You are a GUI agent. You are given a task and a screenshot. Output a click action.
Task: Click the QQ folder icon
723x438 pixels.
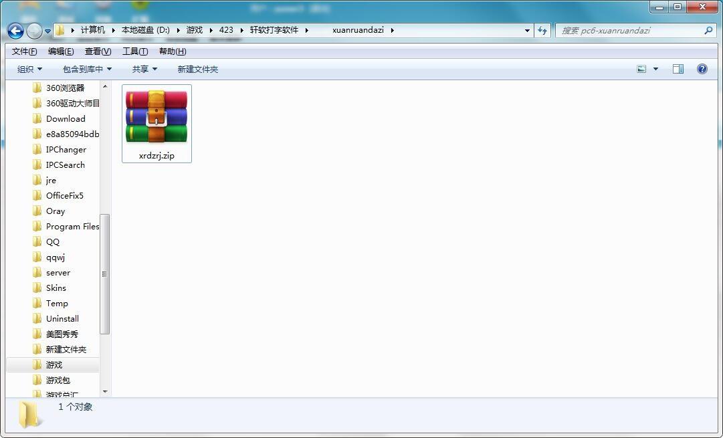pyautogui.click(x=37, y=241)
